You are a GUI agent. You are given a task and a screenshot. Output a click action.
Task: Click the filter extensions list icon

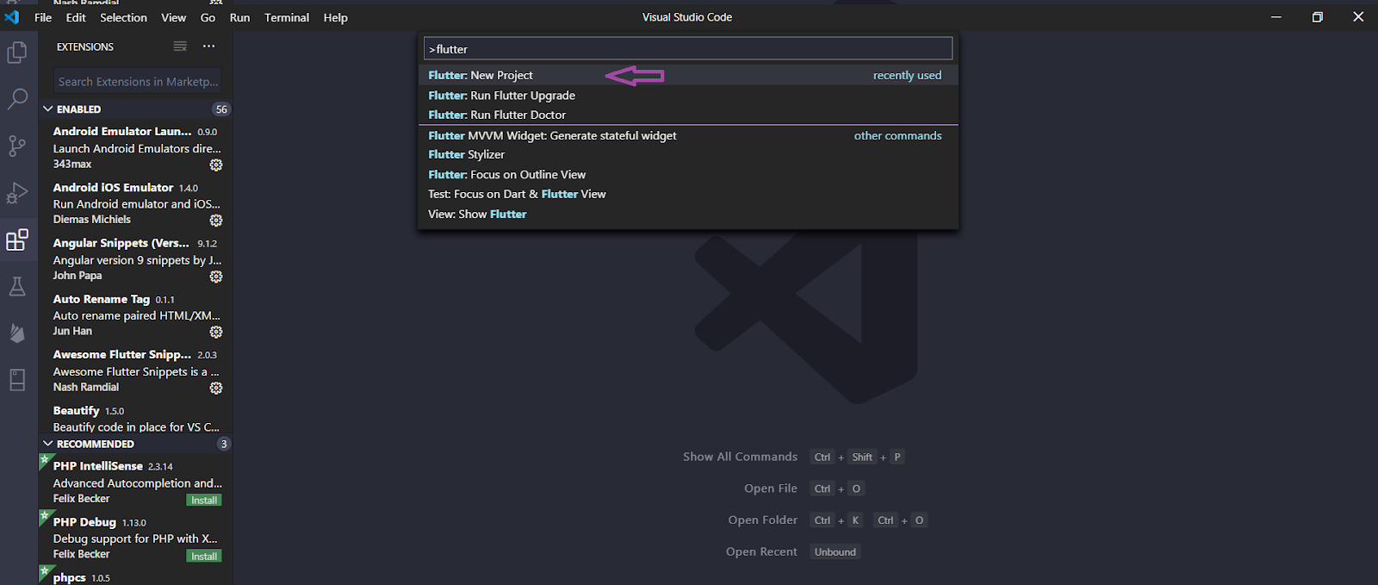(x=180, y=47)
